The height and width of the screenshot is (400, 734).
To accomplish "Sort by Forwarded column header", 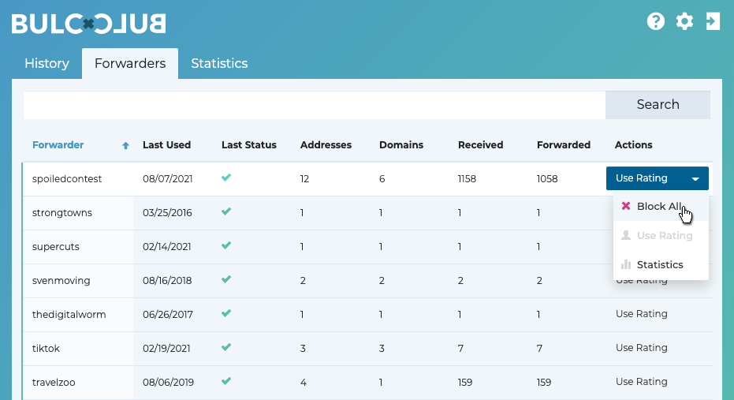I will click(x=564, y=145).
